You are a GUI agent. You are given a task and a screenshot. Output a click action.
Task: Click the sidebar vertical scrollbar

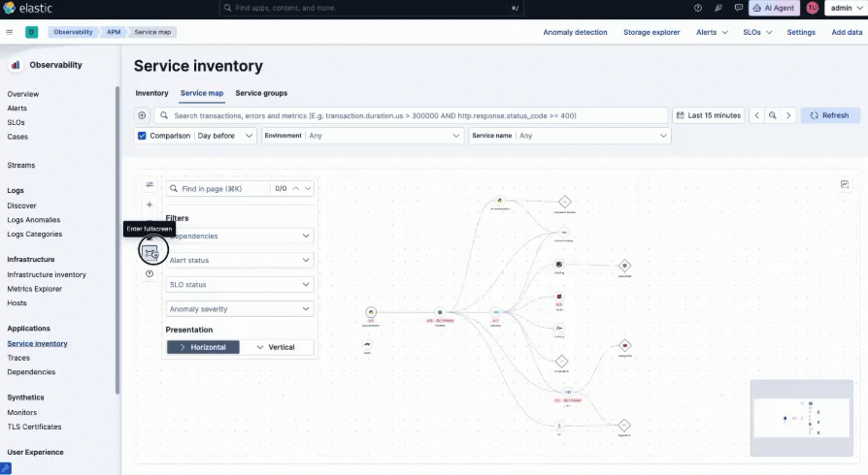point(117,240)
